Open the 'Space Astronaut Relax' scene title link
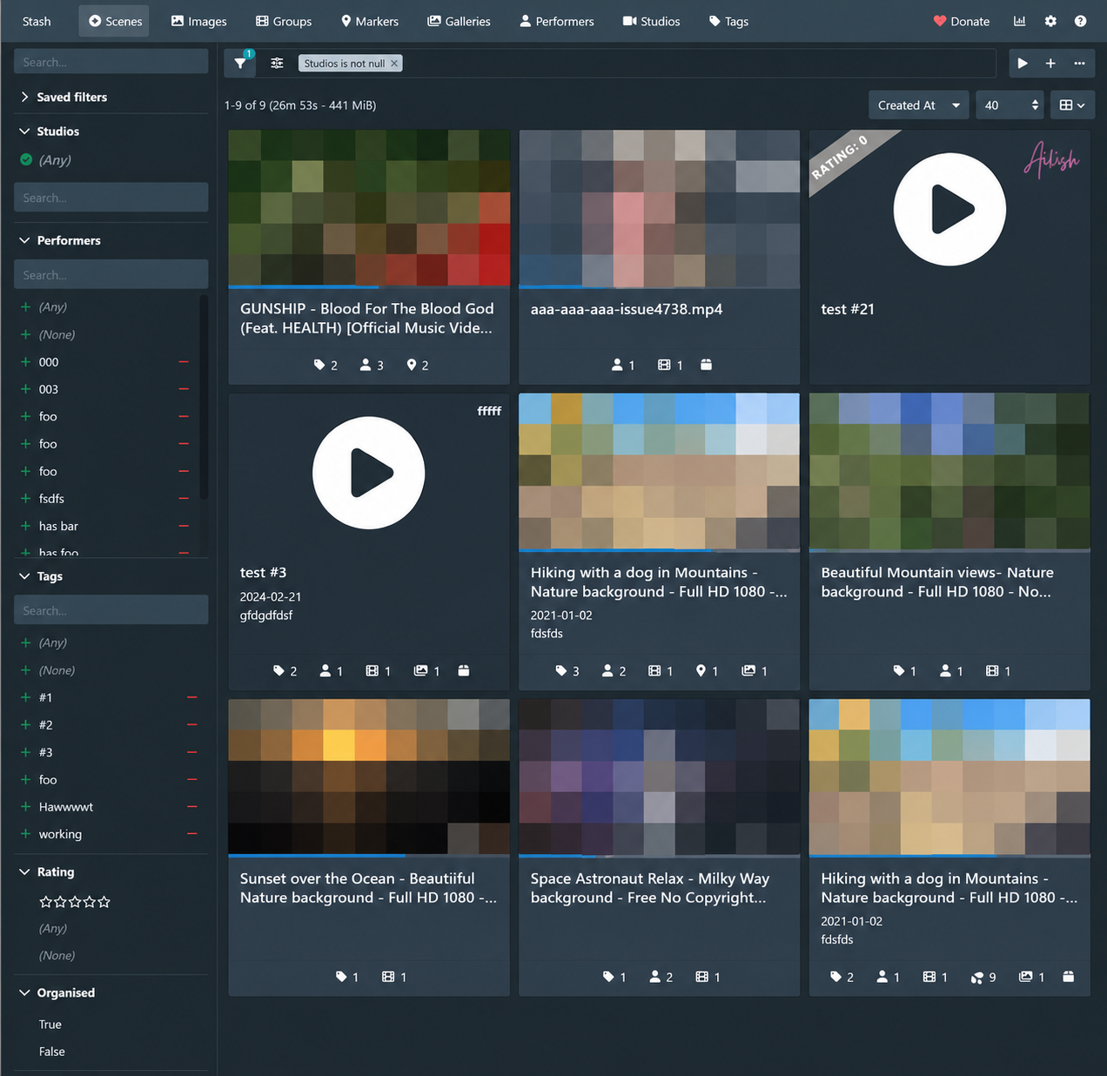1107x1076 pixels. [650, 888]
